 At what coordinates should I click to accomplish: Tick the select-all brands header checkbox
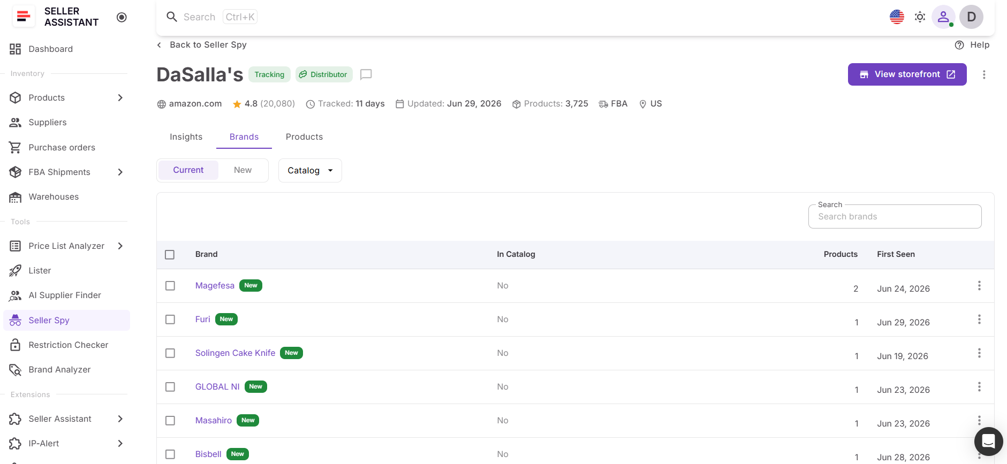tap(170, 255)
